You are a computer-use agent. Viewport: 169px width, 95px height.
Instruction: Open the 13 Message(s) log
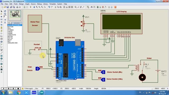coord(27,89)
